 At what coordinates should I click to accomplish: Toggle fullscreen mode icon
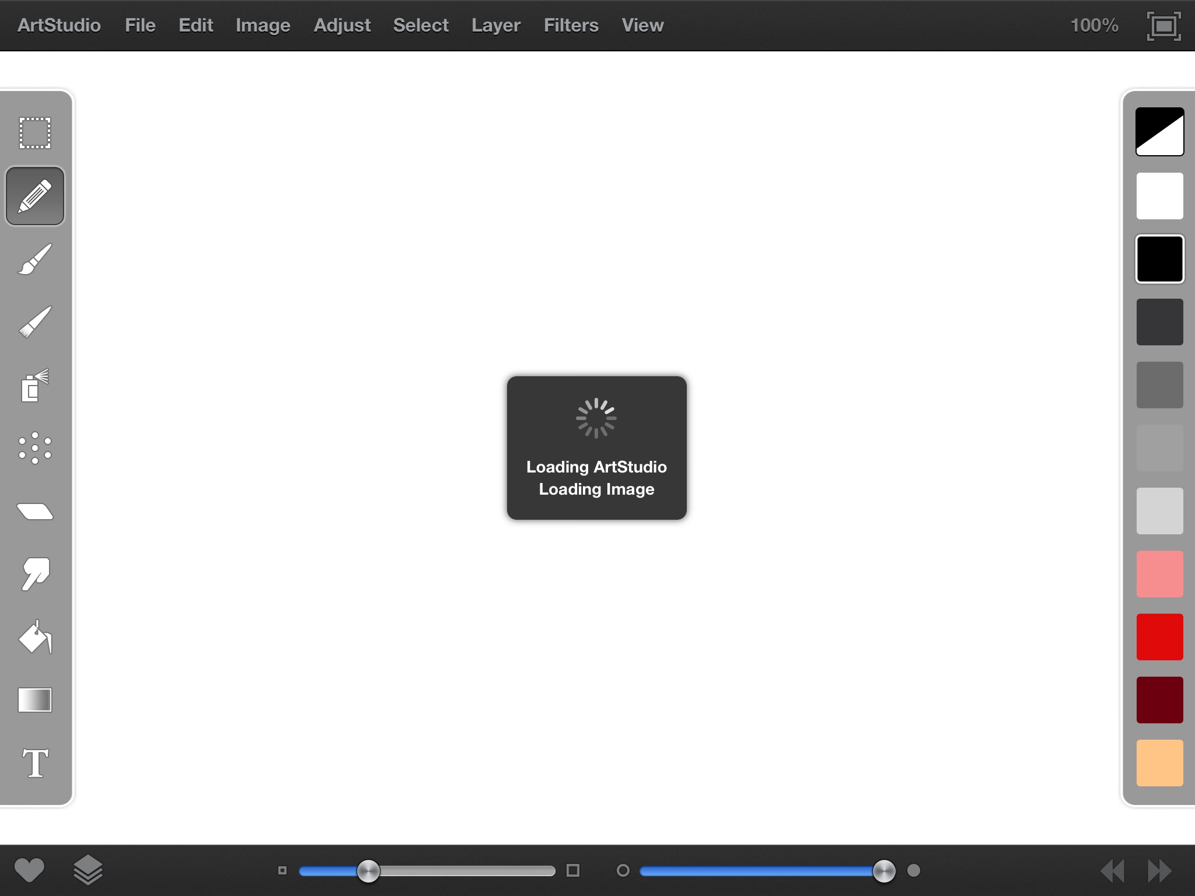[1163, 26]
